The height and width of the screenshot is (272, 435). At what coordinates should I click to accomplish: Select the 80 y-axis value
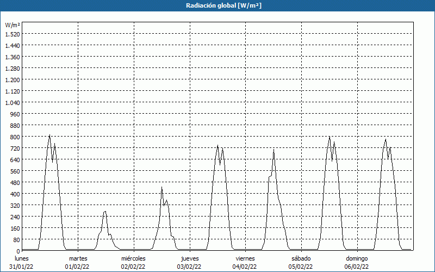pos(17,239)
